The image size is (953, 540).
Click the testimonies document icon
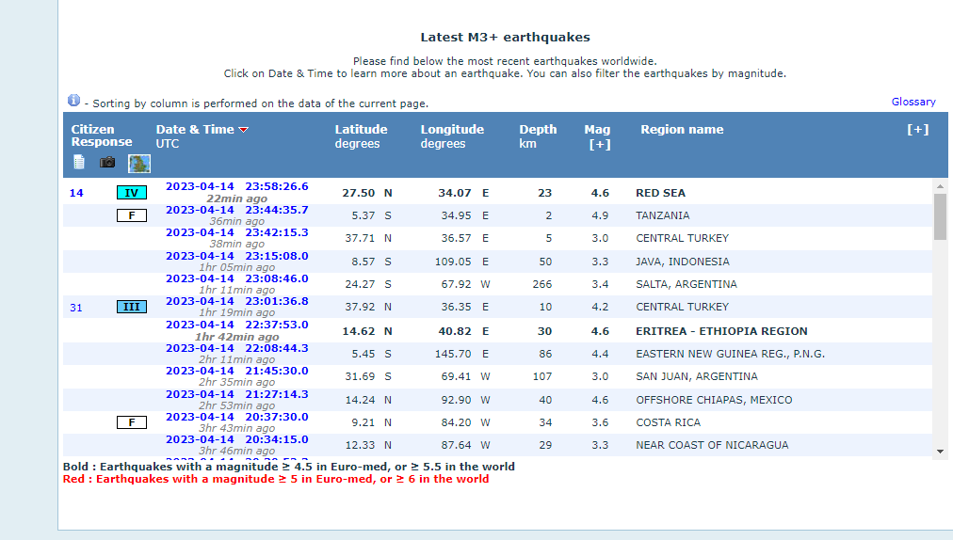(x=78, y=162)
